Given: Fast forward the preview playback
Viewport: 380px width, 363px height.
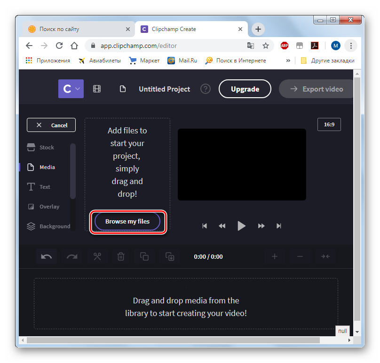Looking at the screenshot, I should (x=261, y=226).
